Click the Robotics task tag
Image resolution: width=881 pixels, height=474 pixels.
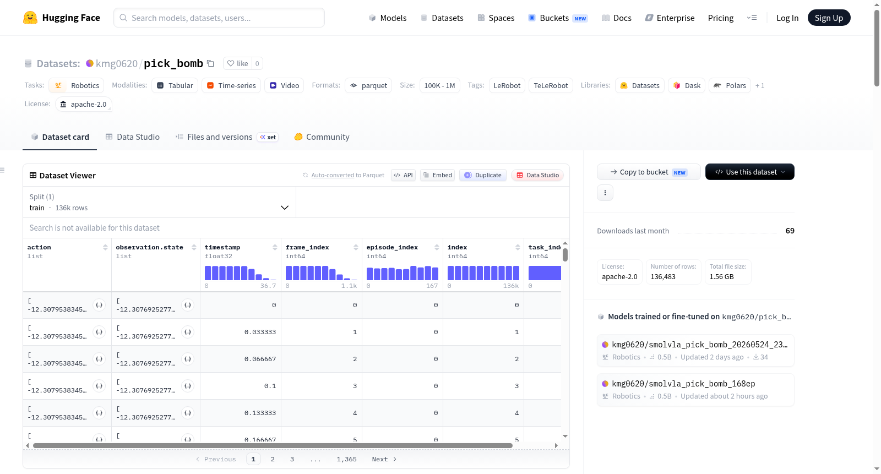(77, 85)
